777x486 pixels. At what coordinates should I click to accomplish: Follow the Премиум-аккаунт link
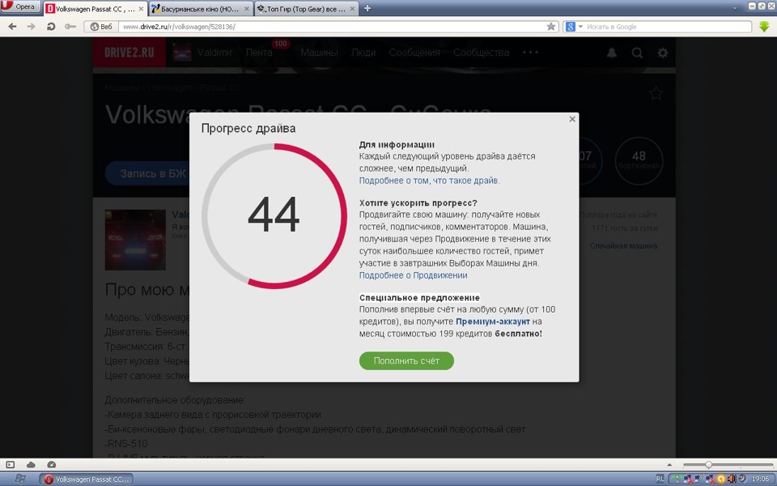coord(493,322)
